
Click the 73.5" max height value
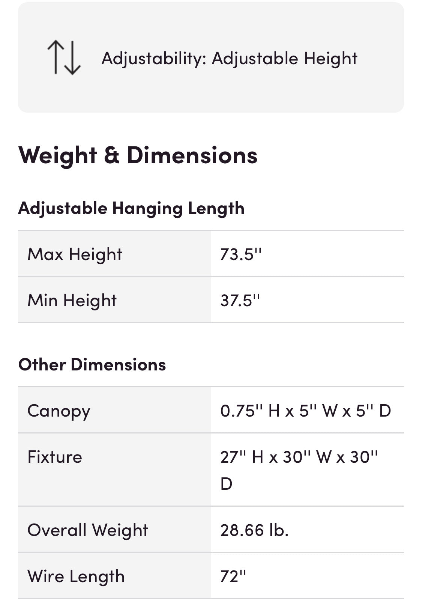(x=240, y=254)
